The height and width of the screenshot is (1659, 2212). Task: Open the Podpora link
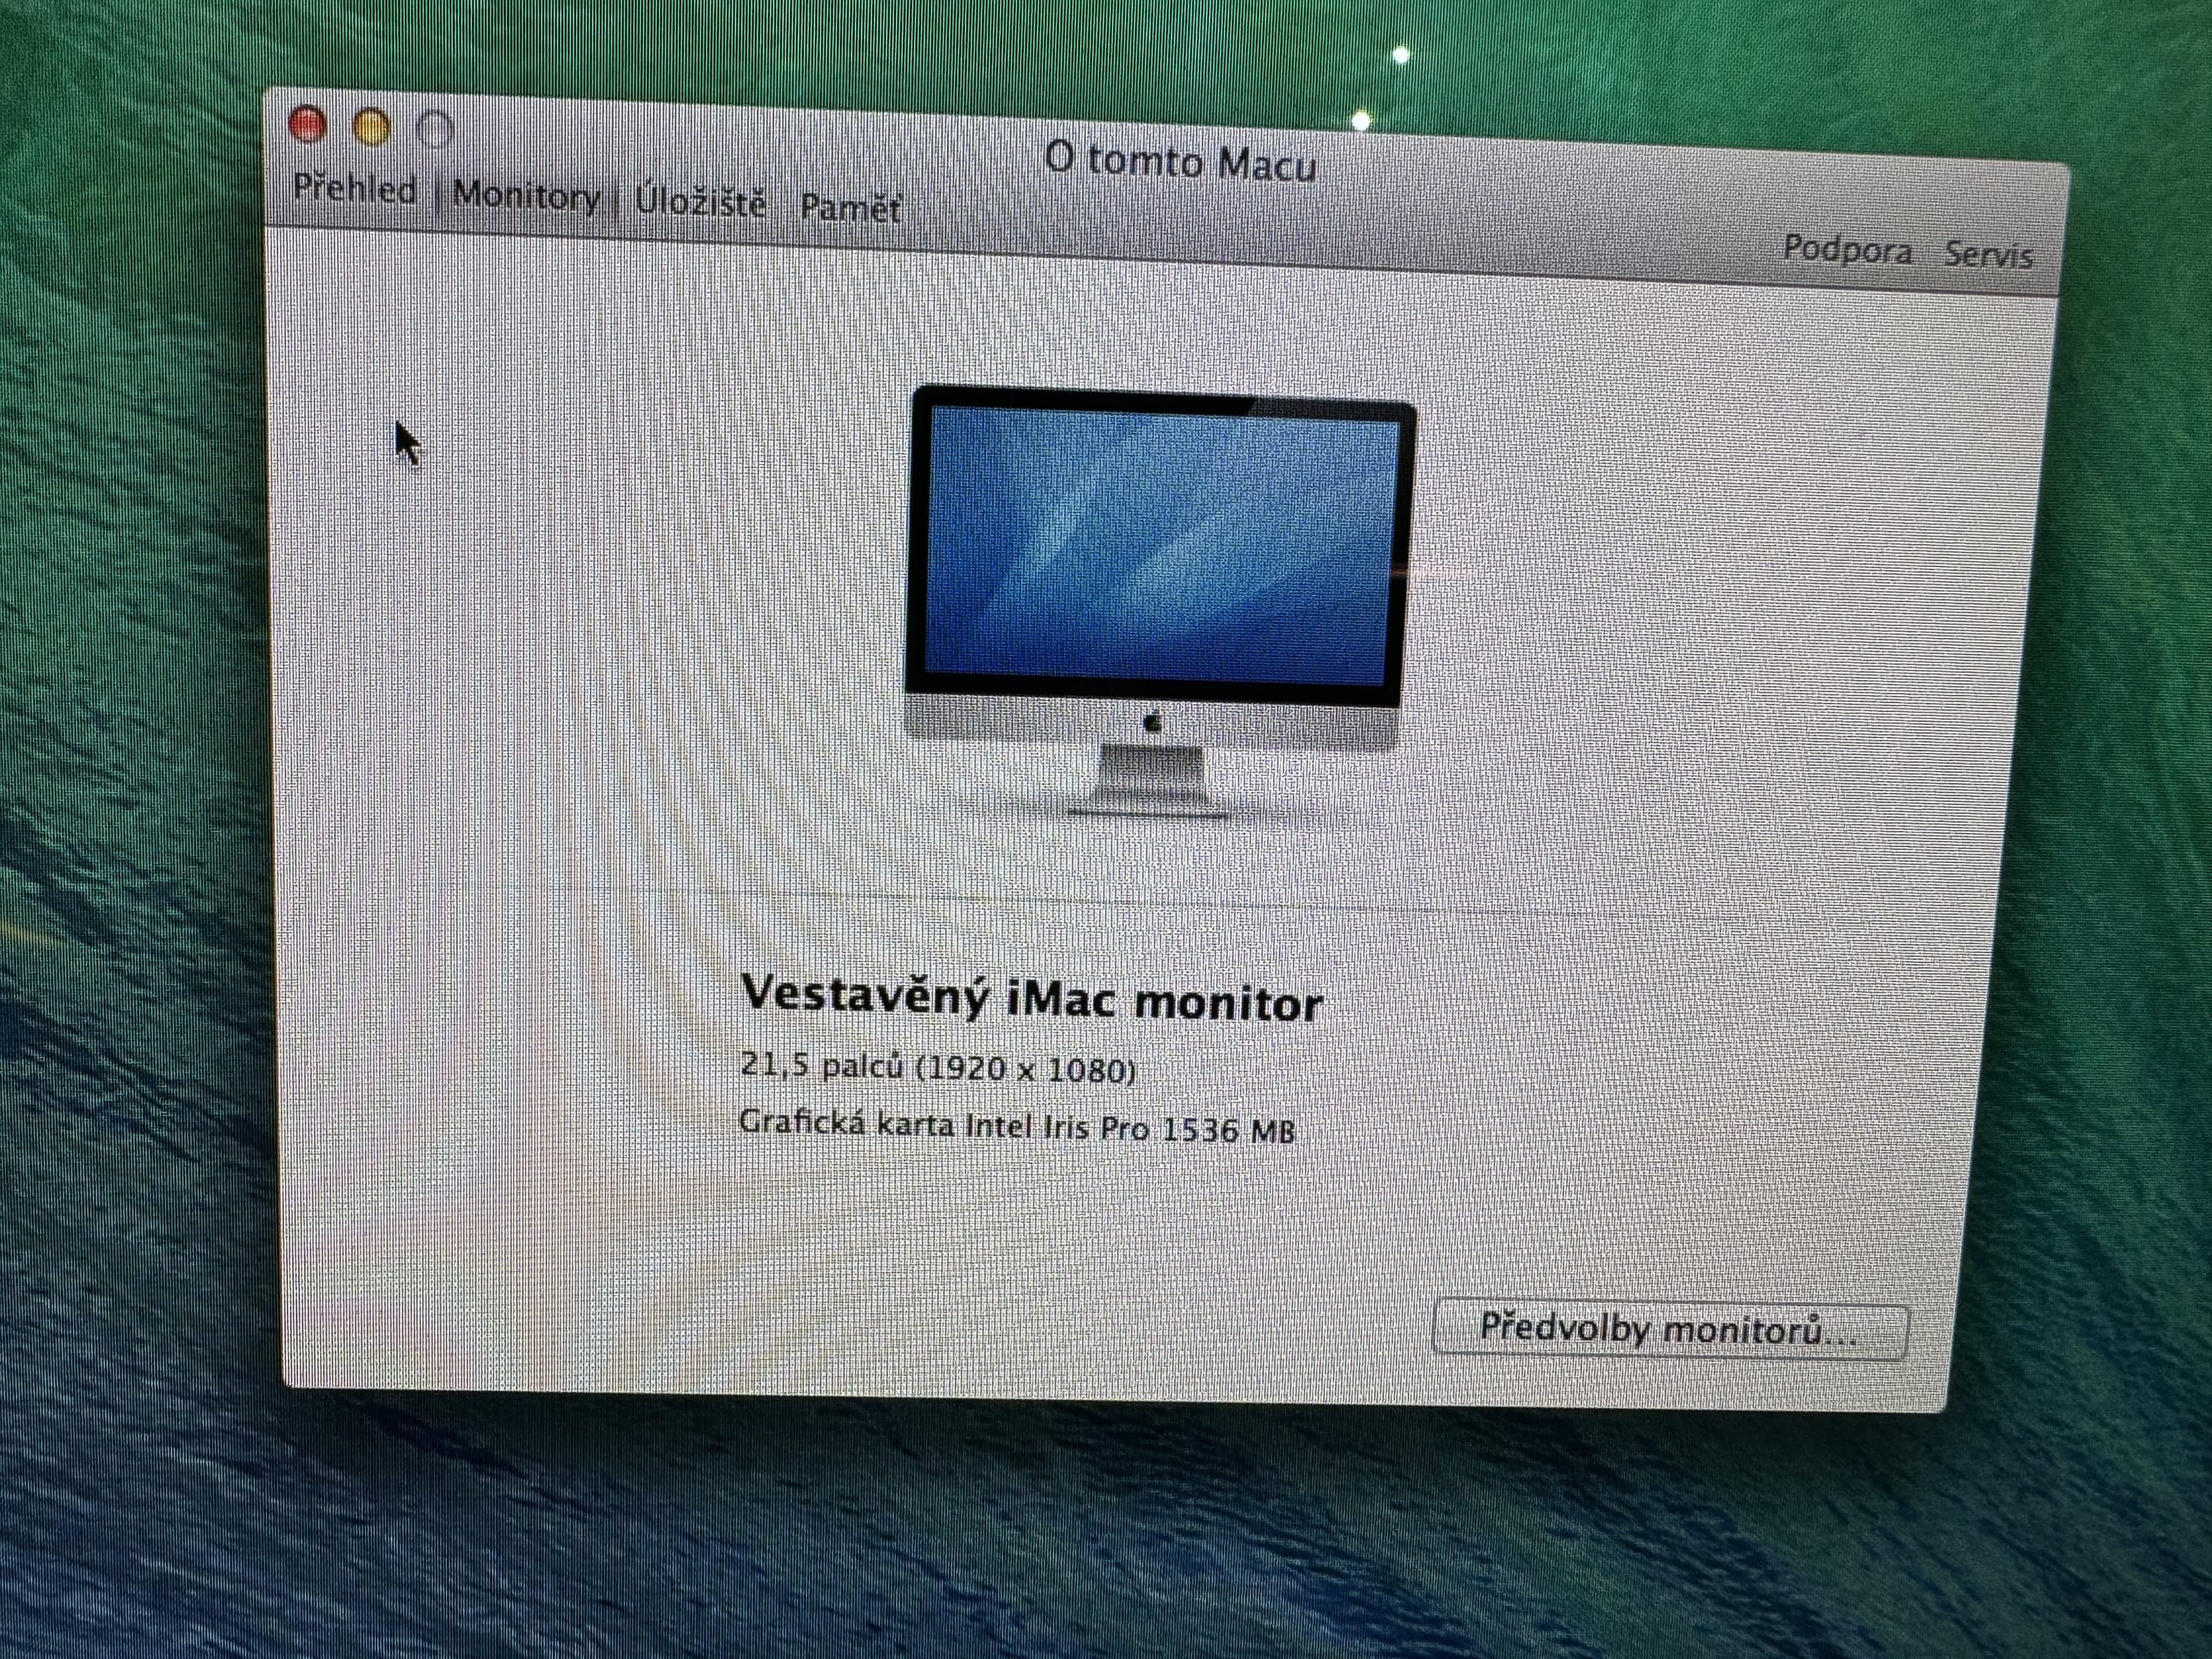pos(1847,250)
